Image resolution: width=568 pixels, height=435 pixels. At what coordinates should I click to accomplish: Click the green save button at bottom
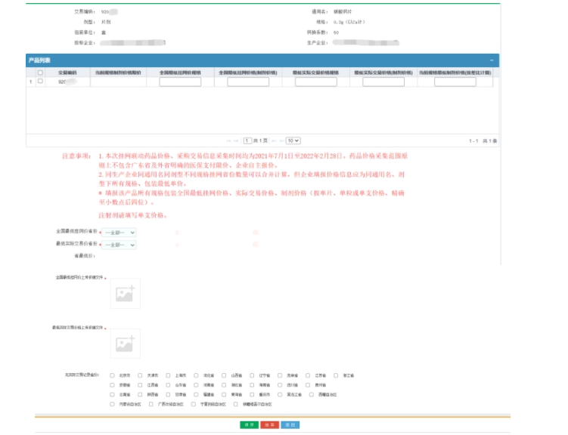[x=248, y=425]
